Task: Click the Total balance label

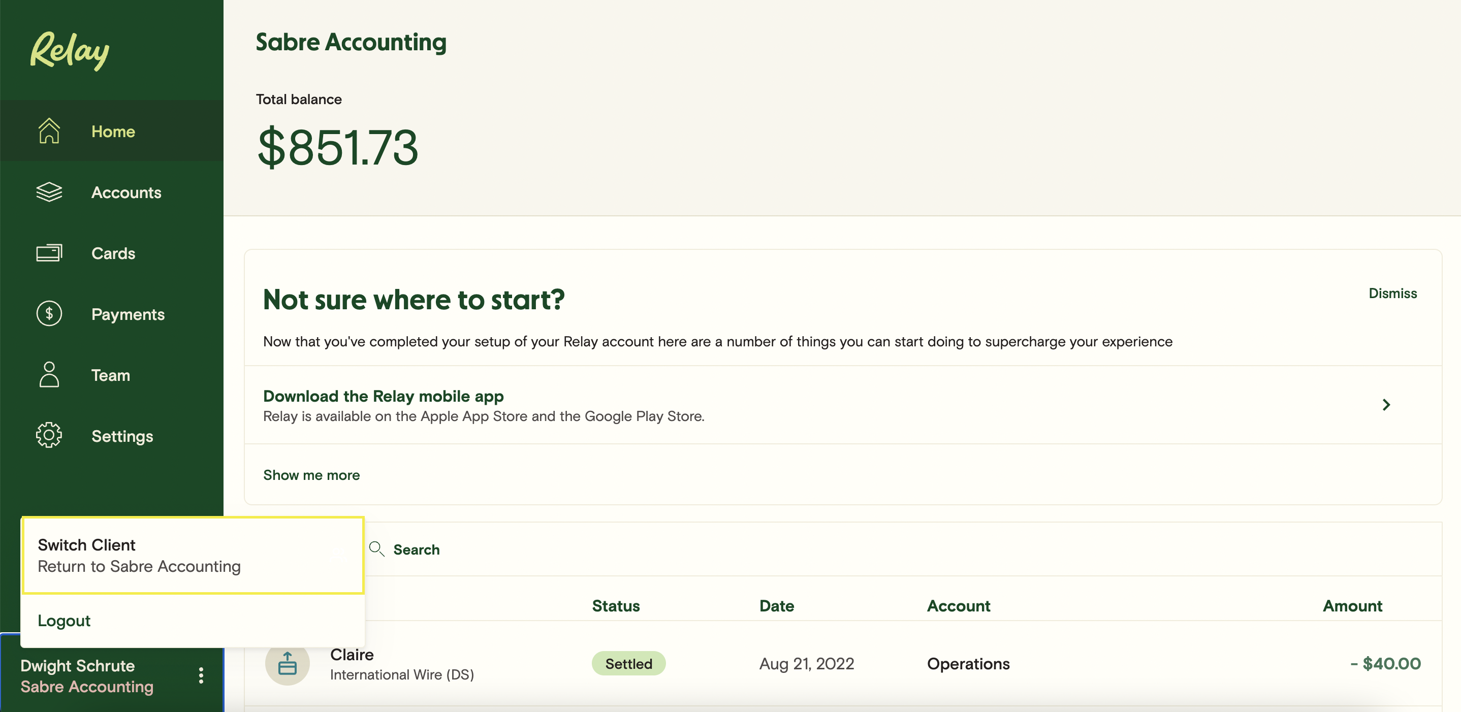Action: [298, 99]
